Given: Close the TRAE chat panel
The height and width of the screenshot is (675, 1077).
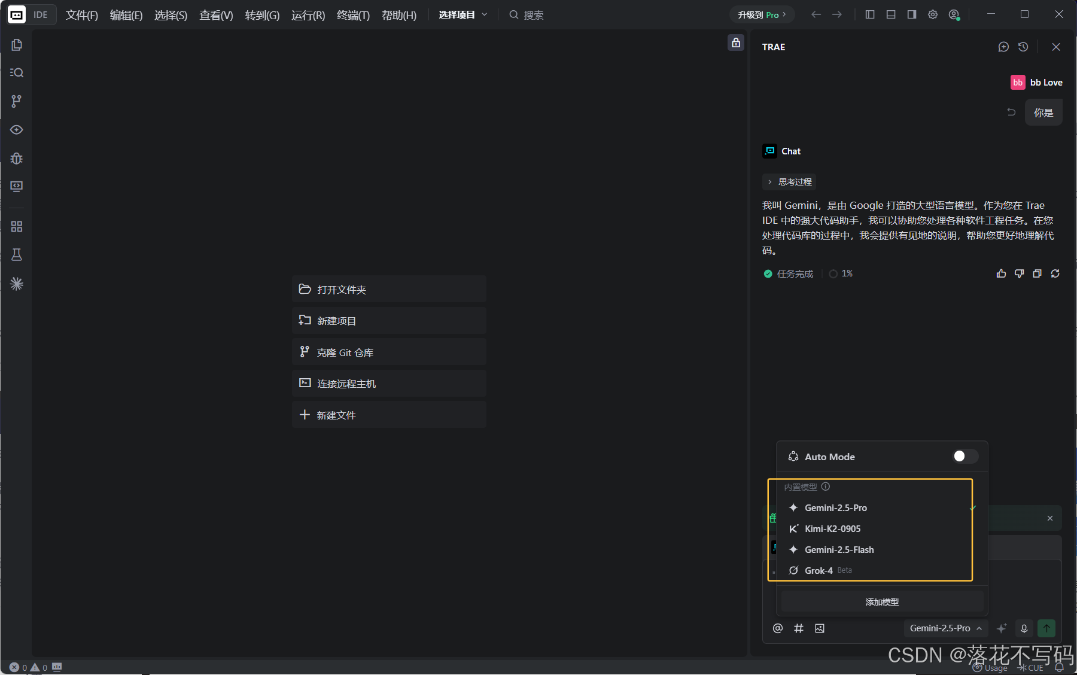Looking at the screenshot, I should (x=1056, y=47).
